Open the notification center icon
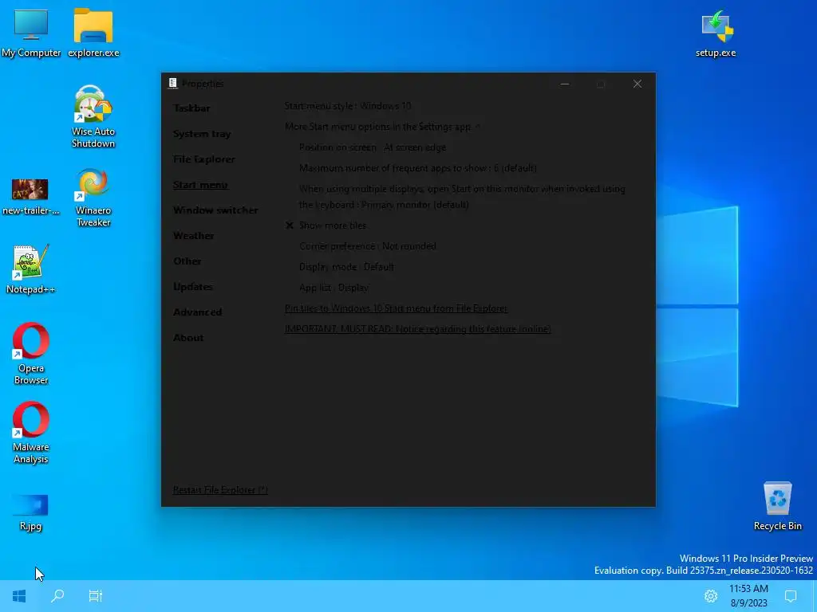The height and width of the screenshot is (612, 817). [x=791, y=596]
